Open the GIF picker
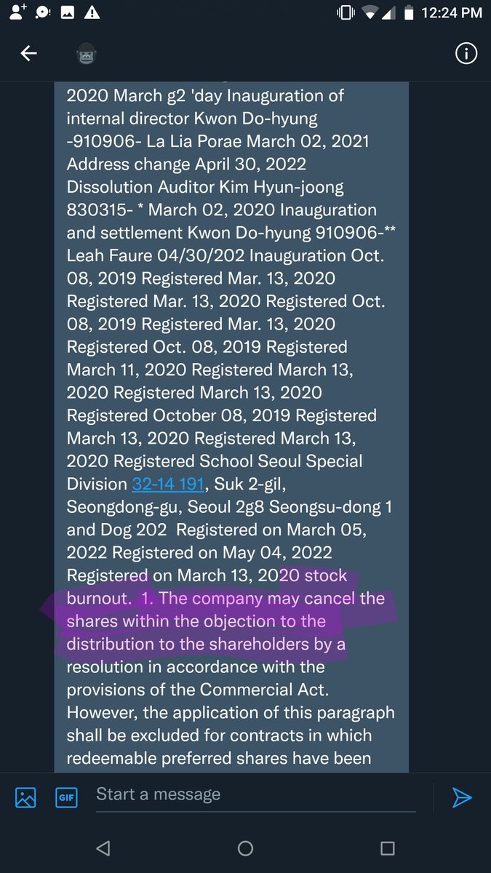491x873 pixels. pos(66,797)
